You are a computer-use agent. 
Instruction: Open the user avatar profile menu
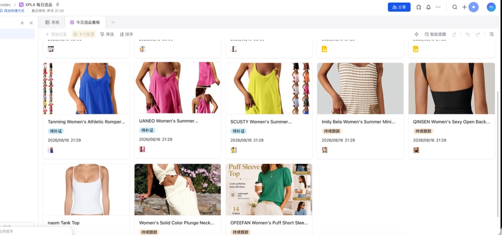(491, 7)
